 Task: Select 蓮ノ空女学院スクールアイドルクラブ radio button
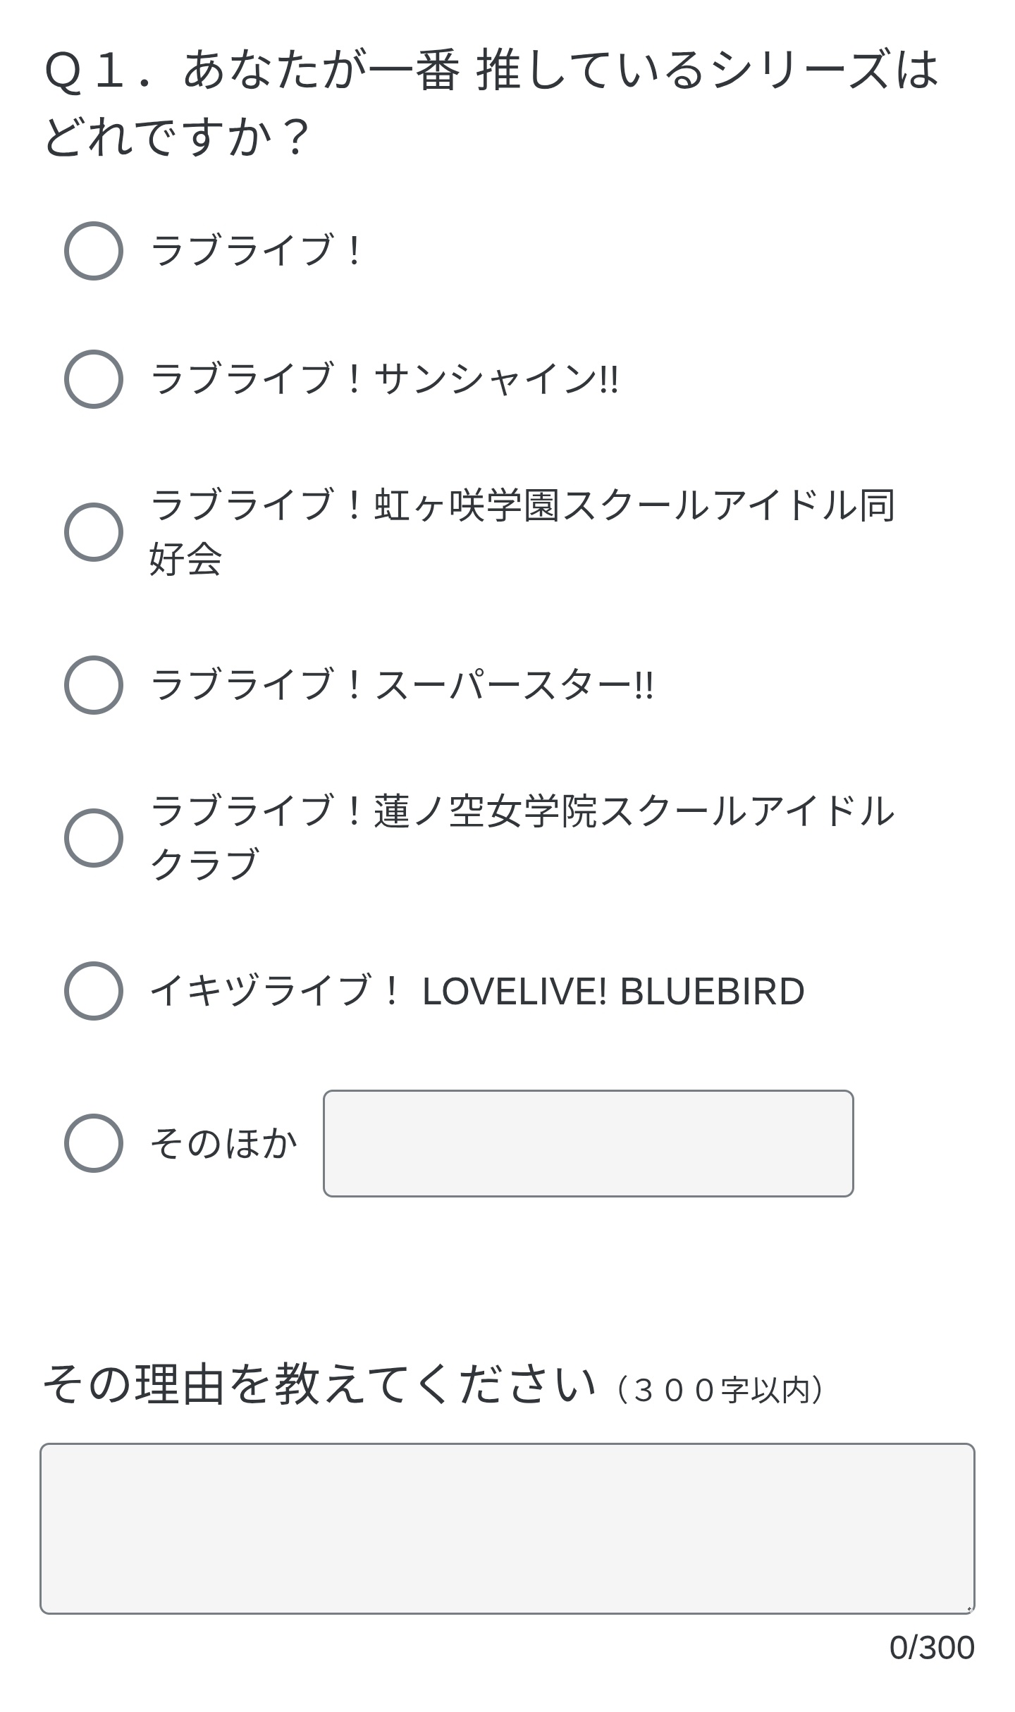(94, 838)
